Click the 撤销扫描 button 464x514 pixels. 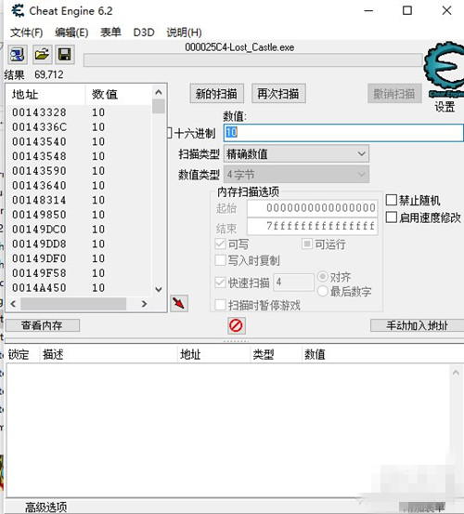click(x=394, y=94)
